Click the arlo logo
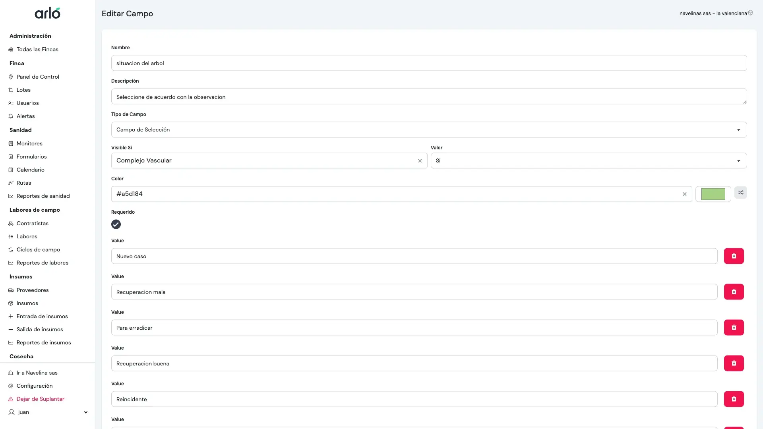 [x=47, y=13]
